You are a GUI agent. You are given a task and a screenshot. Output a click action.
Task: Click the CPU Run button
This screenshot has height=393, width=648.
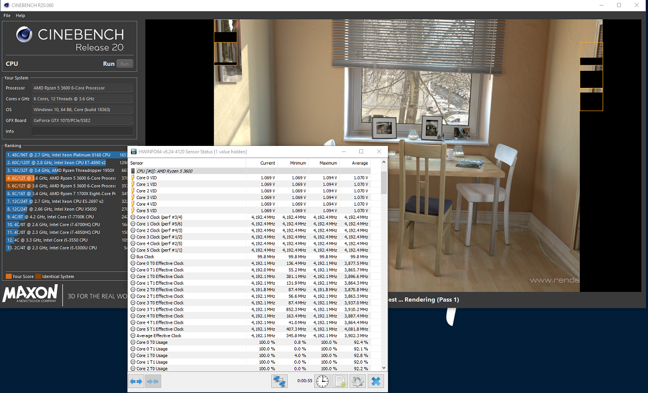(125, 64)
